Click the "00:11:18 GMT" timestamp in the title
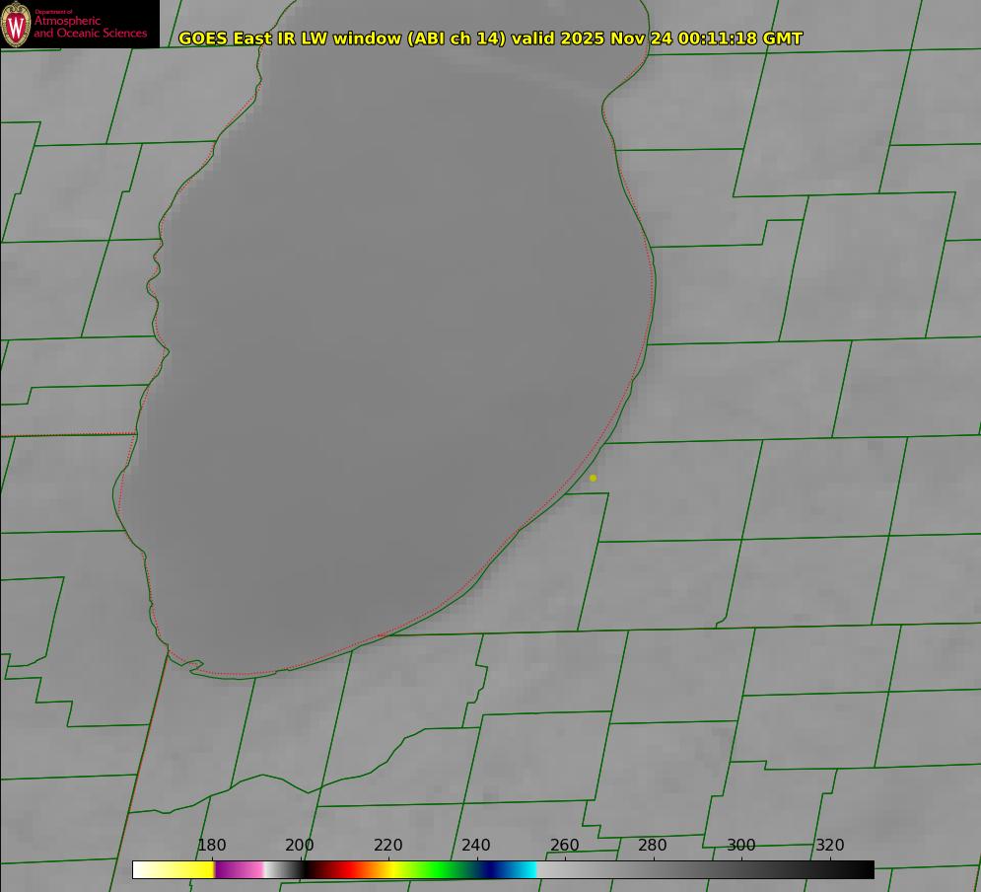 740,38
